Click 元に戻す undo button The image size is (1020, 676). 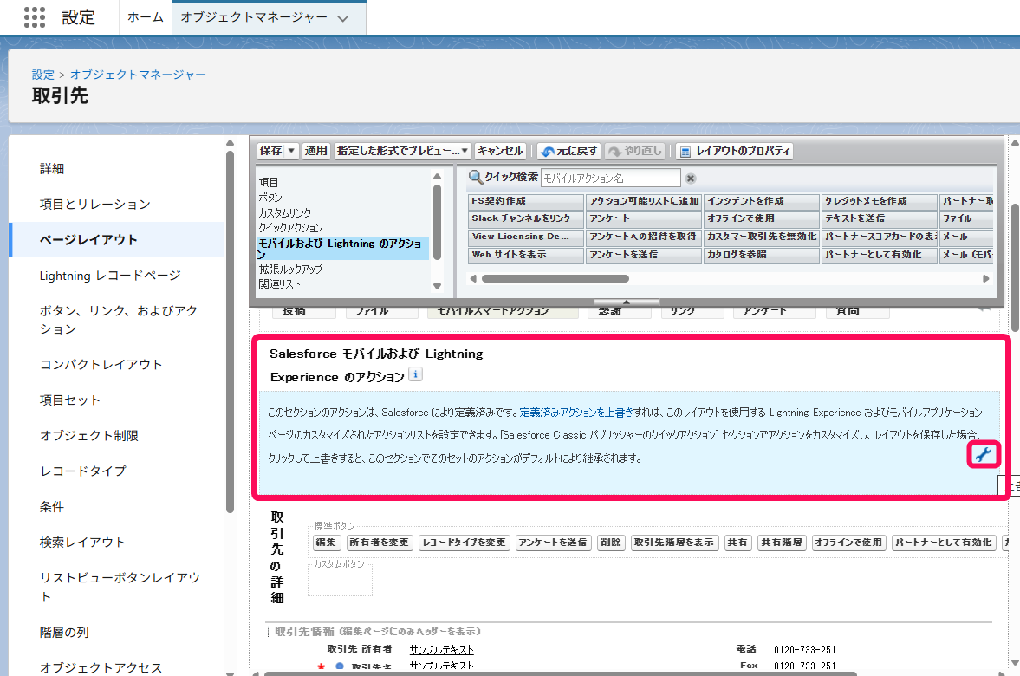(568, 151)
